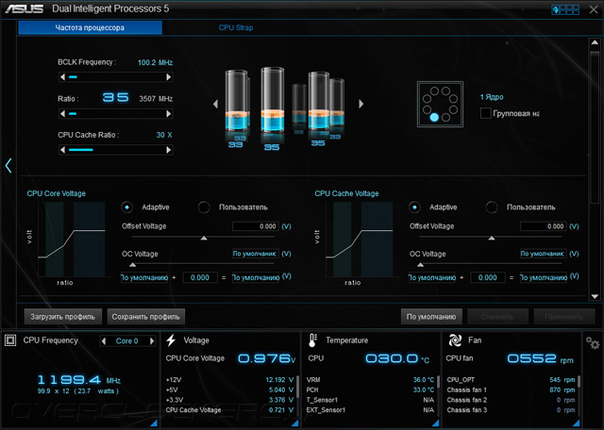Select Пользователь mode for CPU Core Voltage
This screenshot has height=430, width=604.
[x=204, y=207]
